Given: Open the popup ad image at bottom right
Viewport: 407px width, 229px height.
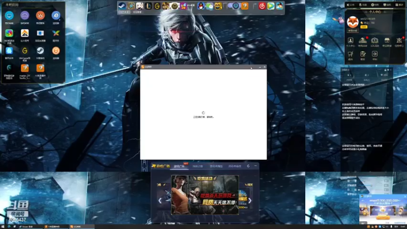Looking at the screenshot, I should [x=383, y=211].
